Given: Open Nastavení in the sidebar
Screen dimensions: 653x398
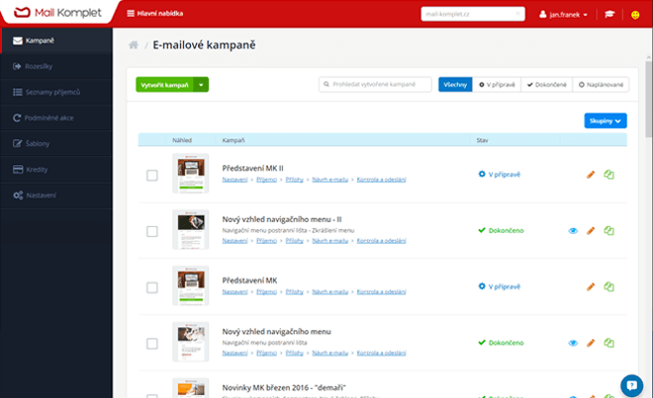Looking at the screenshot, I should [x=56, y=196].
